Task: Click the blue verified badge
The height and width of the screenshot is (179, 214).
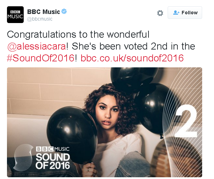Action: tap(64, 11)
